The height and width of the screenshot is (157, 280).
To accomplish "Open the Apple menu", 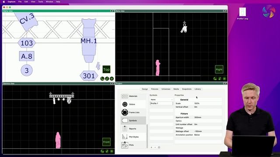I will pyautogui.click(x=4, y=2).
